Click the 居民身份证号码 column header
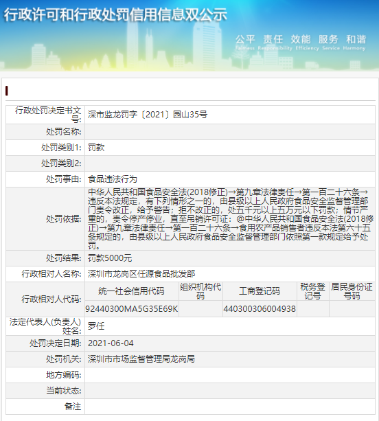This screenshot has height=421, width=379. click(352, 291)
